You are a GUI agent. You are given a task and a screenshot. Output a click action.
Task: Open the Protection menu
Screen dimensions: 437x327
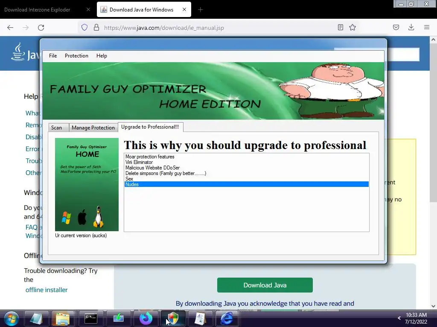[76, 56]
